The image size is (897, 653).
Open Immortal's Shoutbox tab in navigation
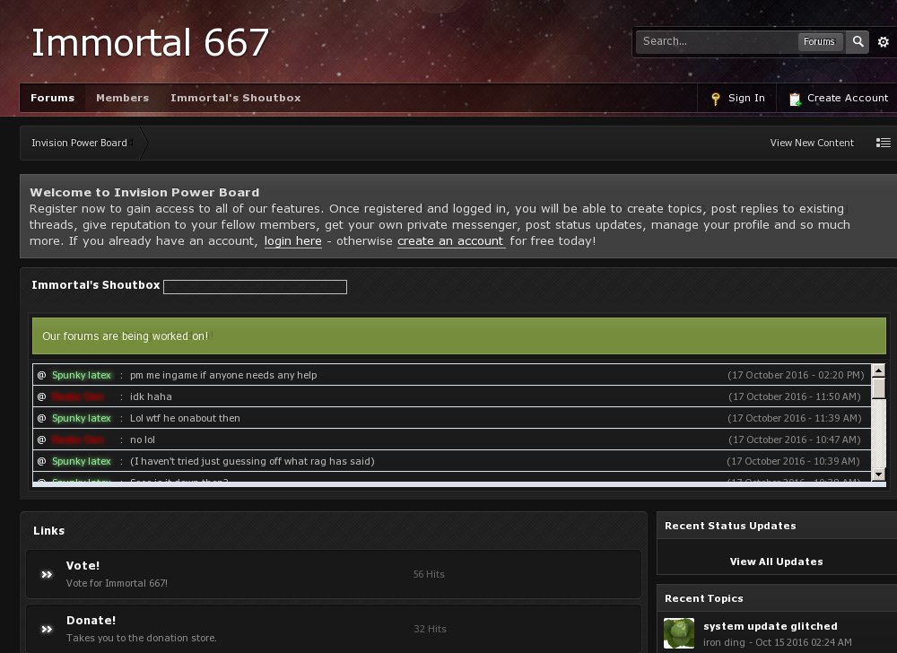(x=235, y=98)
